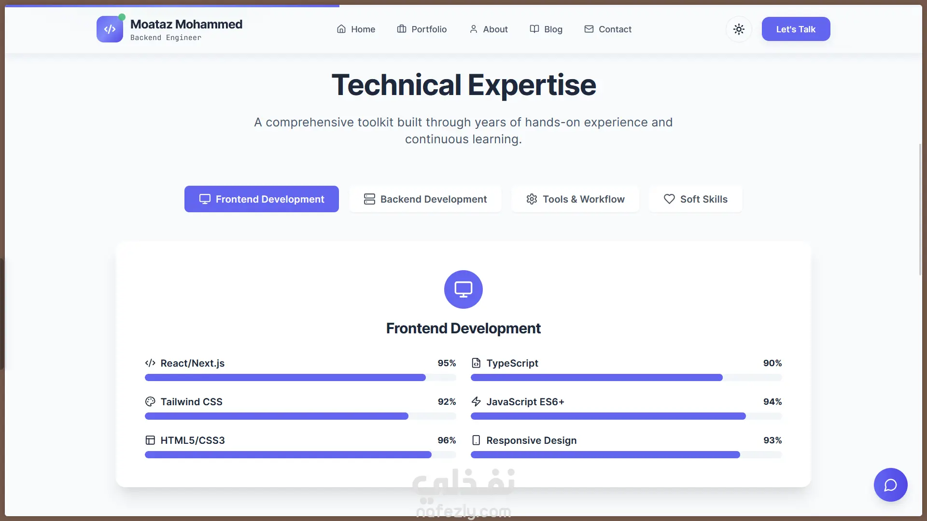Screen dimensions: 927x521
Task: Click the TypeScript file icon
Action: (476, 363)
